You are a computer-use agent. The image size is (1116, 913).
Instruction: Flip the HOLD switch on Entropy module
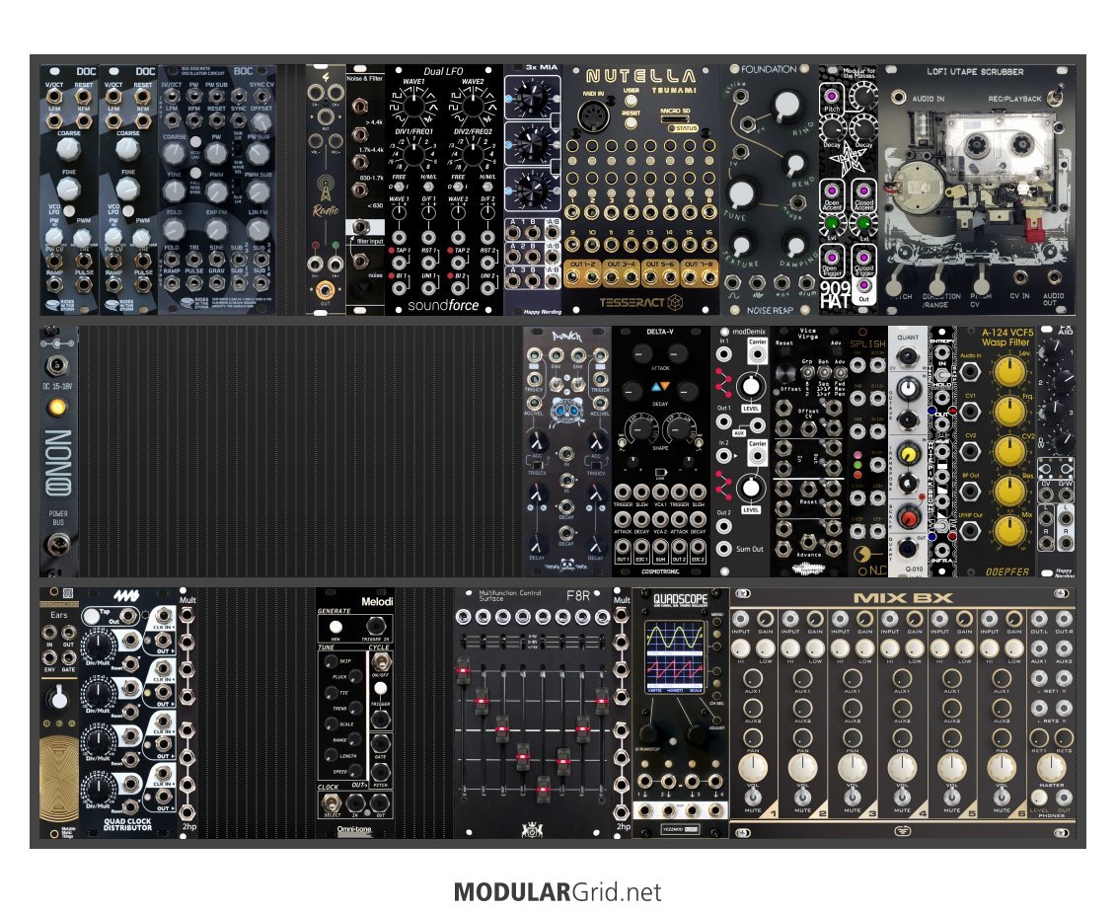click(941, 374)
